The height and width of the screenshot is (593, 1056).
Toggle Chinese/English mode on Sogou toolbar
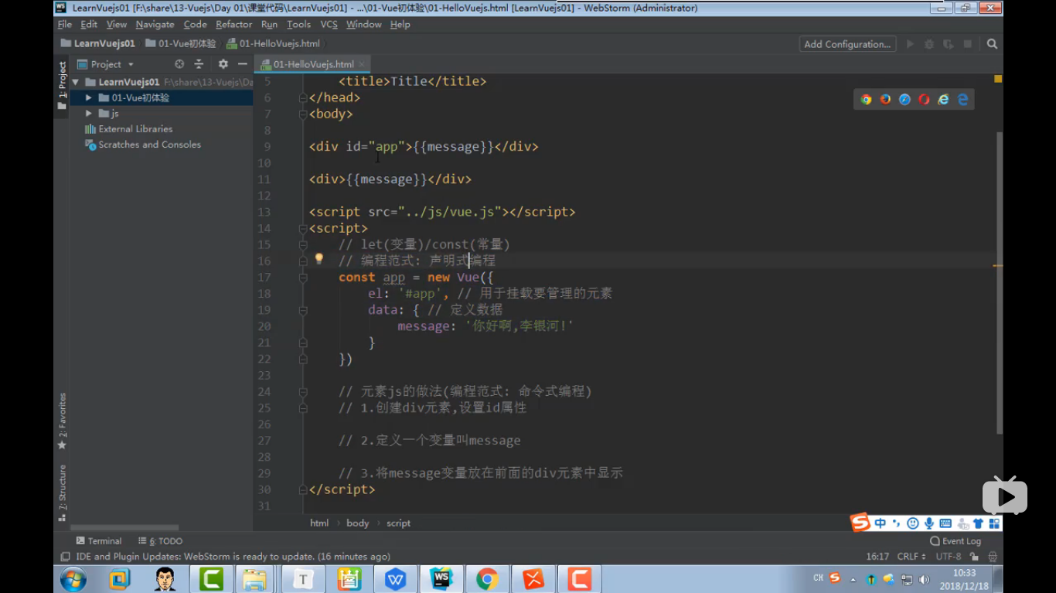(x=881, y=523)
